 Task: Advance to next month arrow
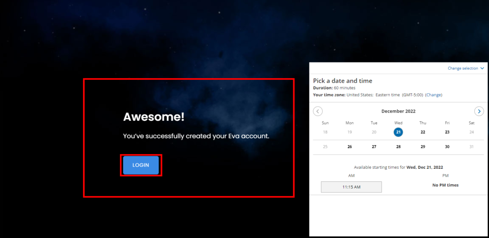(479, 111)
